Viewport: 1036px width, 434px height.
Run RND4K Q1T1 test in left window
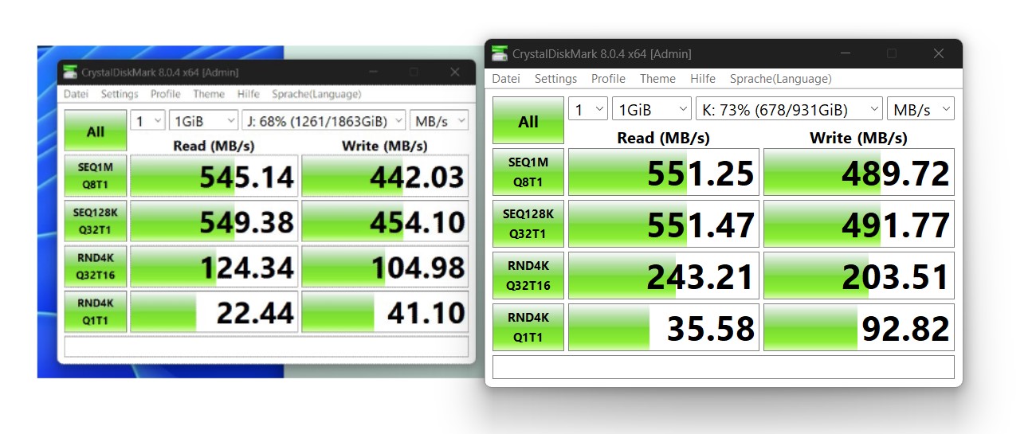point(96,311)
